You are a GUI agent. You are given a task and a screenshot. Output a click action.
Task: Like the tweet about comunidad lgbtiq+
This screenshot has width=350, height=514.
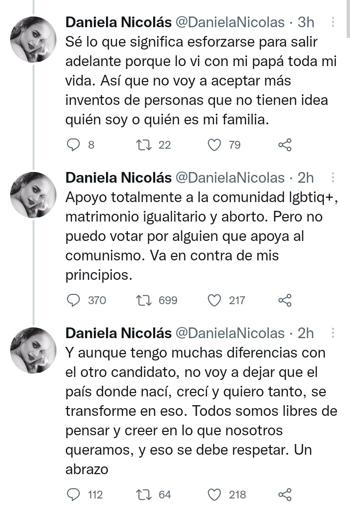click(x=214, y=300)
